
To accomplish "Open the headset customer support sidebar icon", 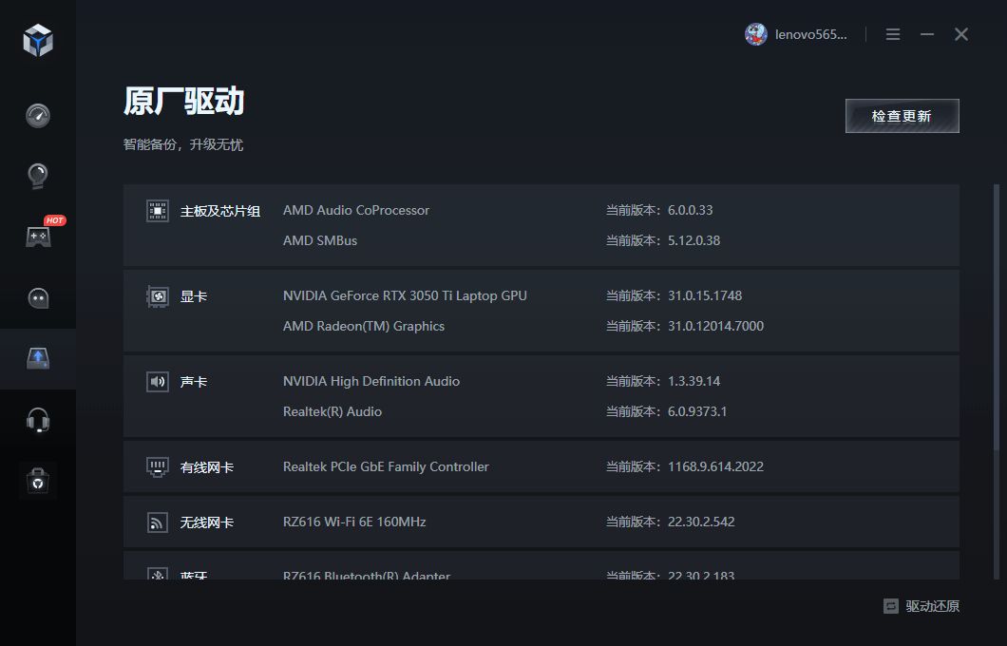I will point(38,420).
